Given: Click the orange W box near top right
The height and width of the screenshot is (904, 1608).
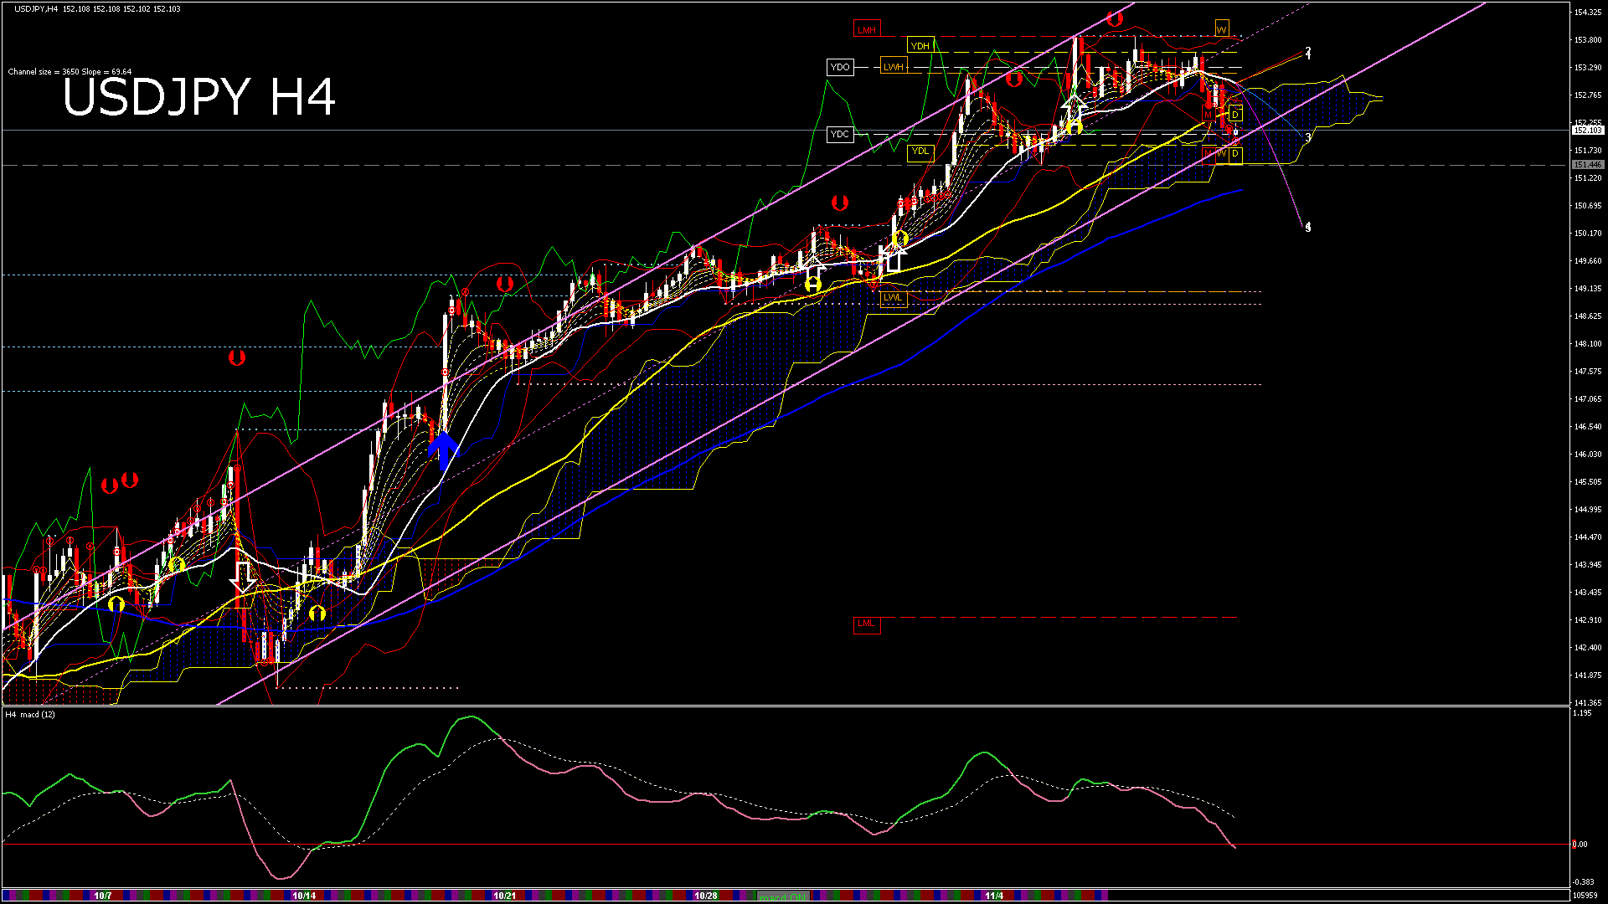Looking at the screenshot, I should (1222, 30).
